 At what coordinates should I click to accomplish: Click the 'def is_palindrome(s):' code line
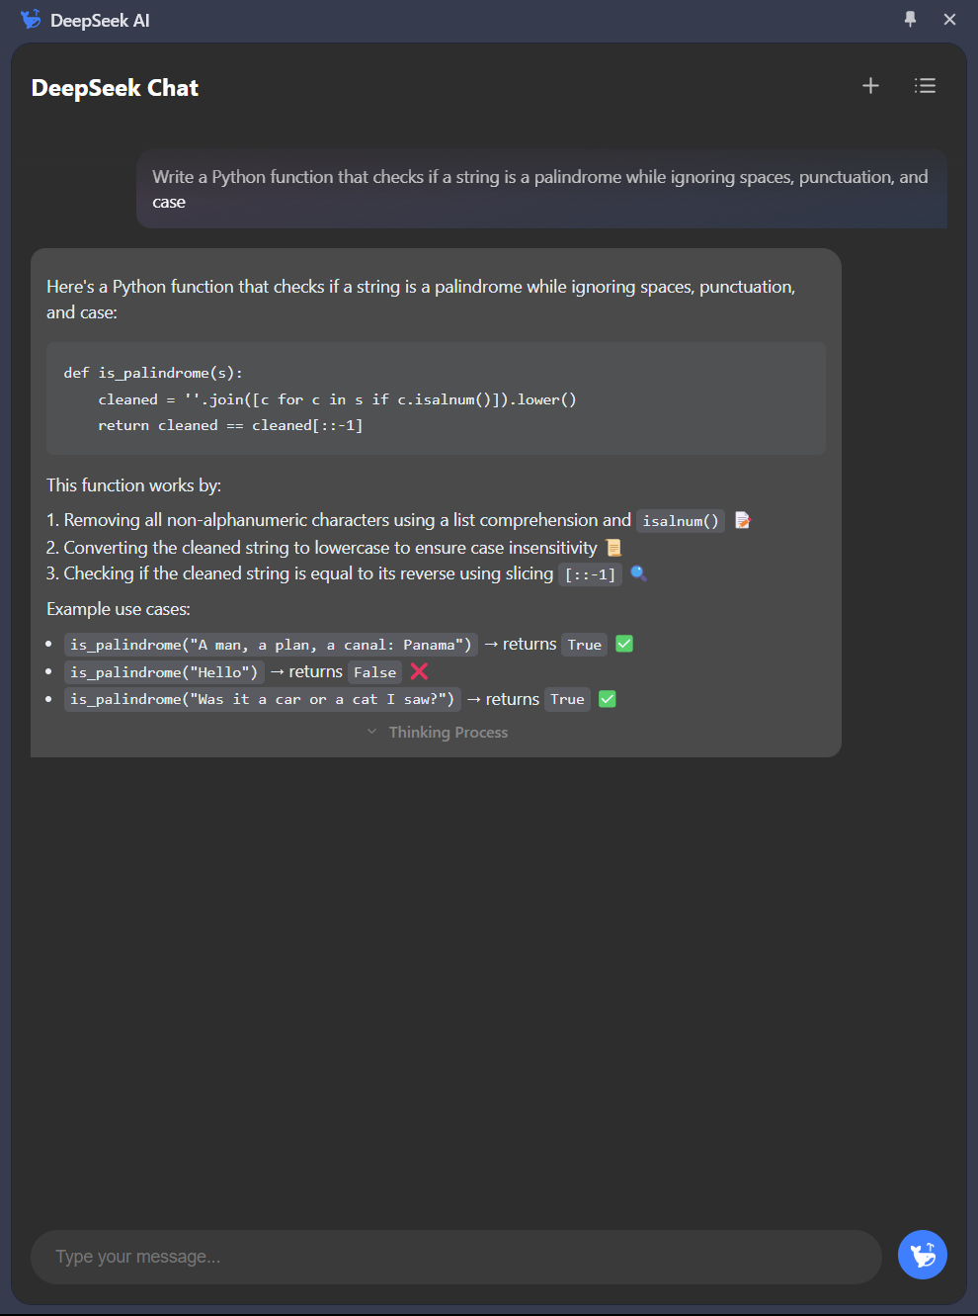(x=153, y=373)
